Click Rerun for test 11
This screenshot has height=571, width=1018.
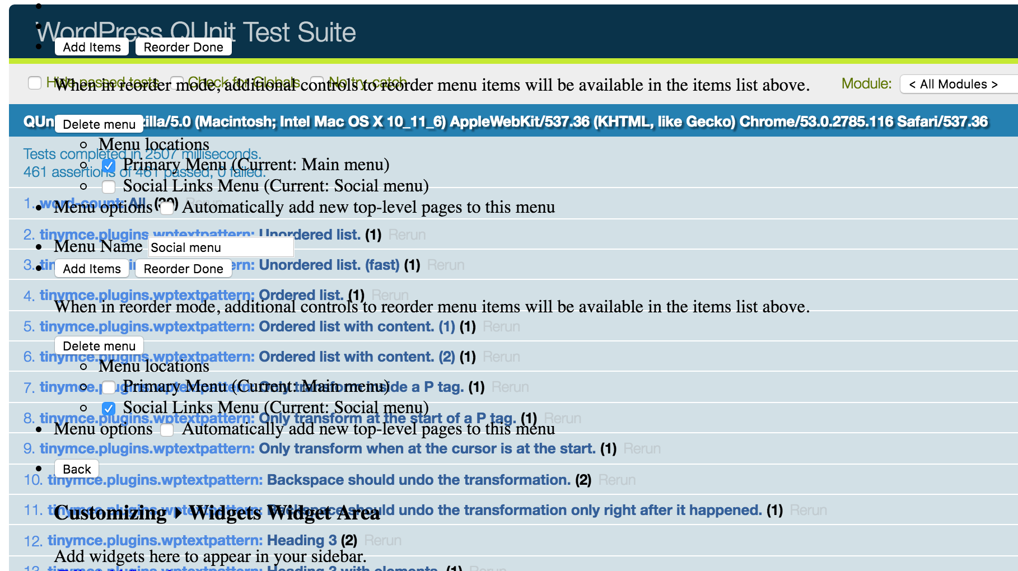(x=809, y=510)
